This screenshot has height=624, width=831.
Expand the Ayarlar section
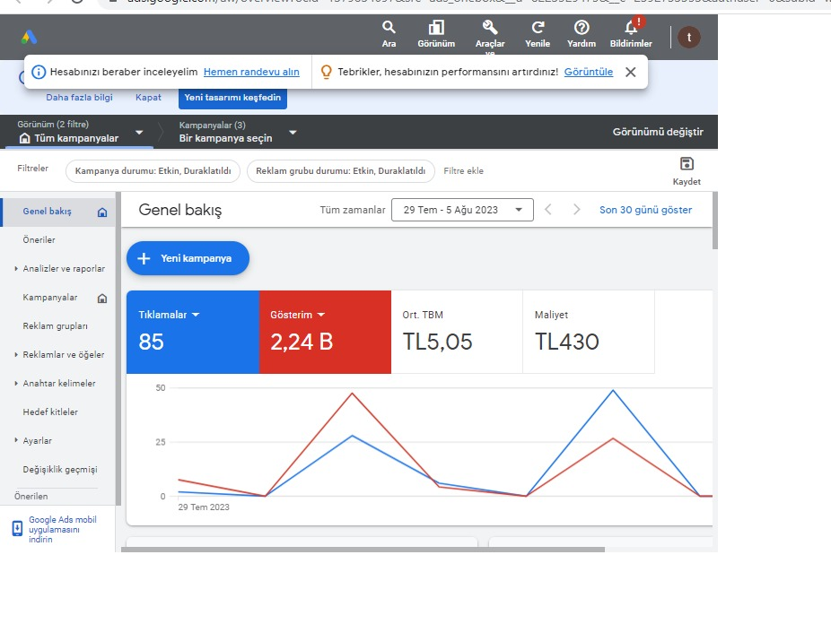[16, 440]
